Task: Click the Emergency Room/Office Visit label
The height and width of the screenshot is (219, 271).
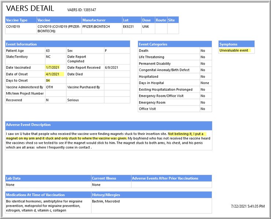Action: (x=161, y=96)
